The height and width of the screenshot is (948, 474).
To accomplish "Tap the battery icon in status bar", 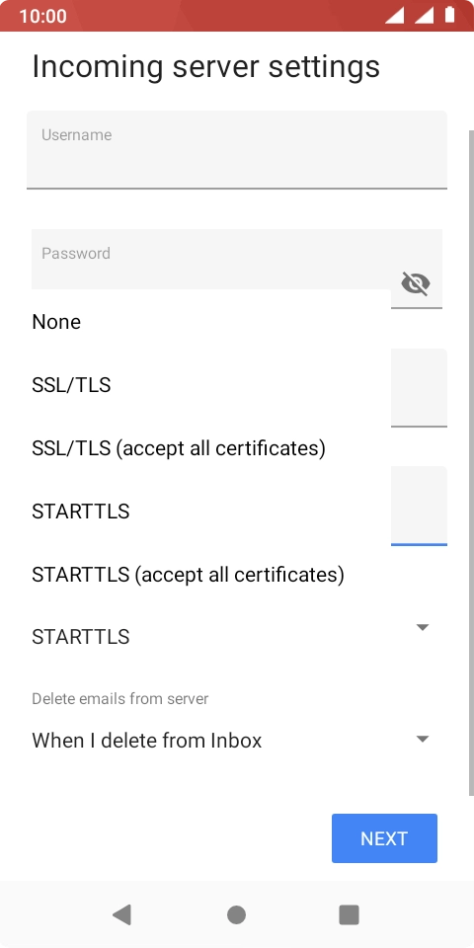I will point(449,15).
